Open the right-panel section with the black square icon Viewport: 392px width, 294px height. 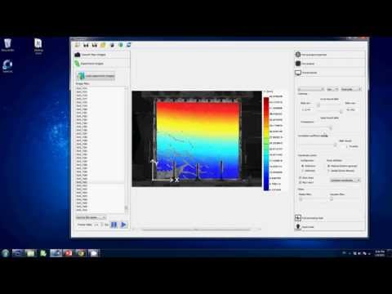[330, 64]
